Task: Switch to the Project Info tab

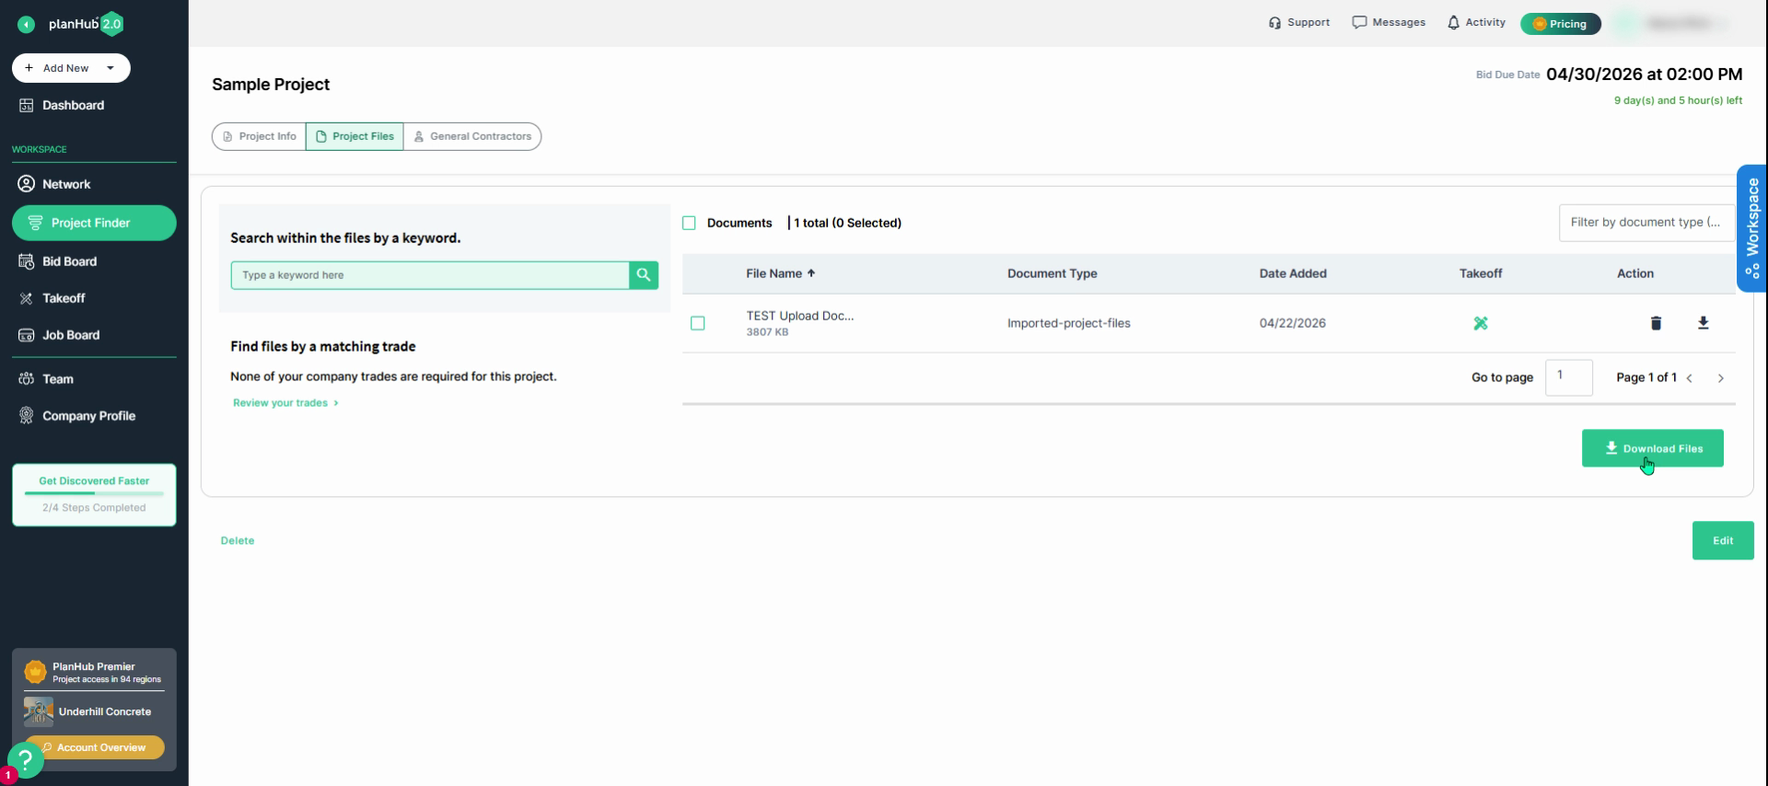Action: coord(260,136)
